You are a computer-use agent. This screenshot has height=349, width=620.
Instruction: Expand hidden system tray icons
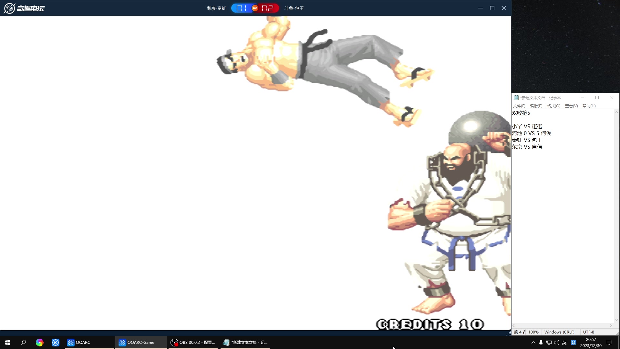tap(533, 343)
